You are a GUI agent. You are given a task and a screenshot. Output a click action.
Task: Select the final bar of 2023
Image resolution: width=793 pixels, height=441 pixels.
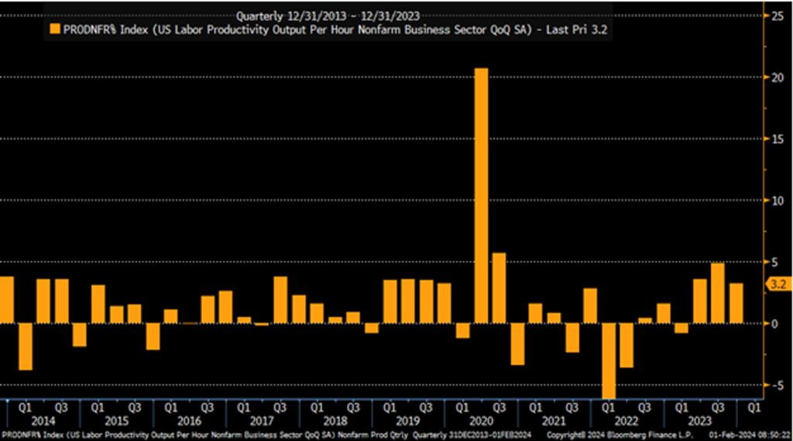tap(736, 303)
